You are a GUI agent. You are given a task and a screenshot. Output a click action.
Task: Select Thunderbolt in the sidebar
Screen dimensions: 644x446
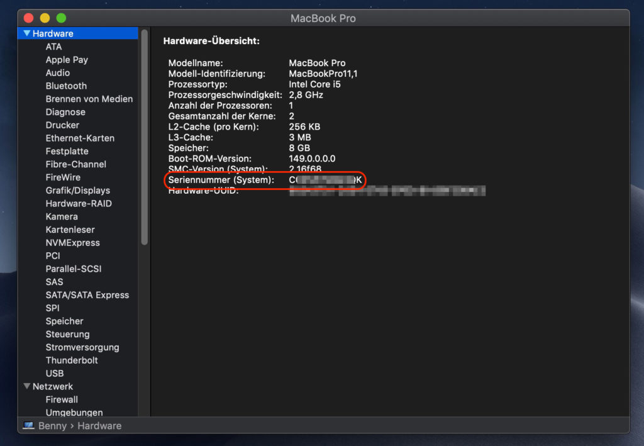(72, 360)
